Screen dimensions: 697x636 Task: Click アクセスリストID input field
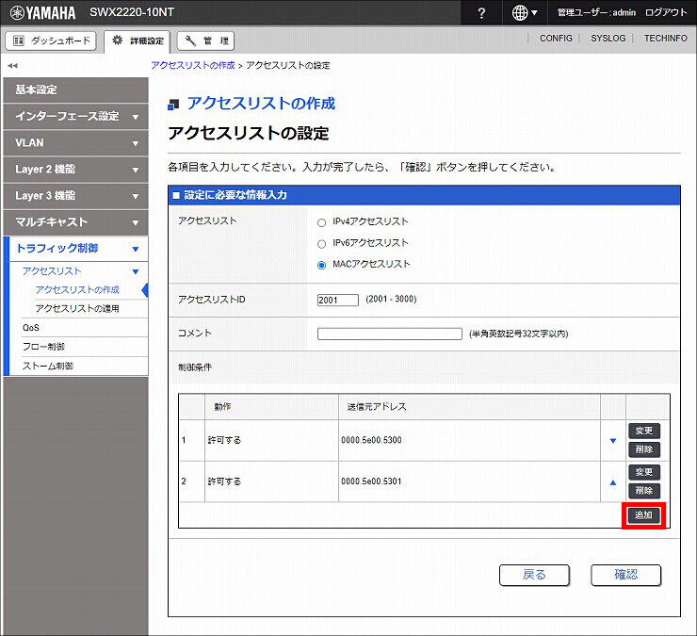click(338, 301)
